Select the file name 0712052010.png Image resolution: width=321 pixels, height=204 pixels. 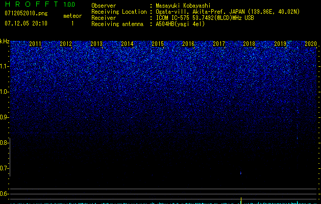(26, 13)
